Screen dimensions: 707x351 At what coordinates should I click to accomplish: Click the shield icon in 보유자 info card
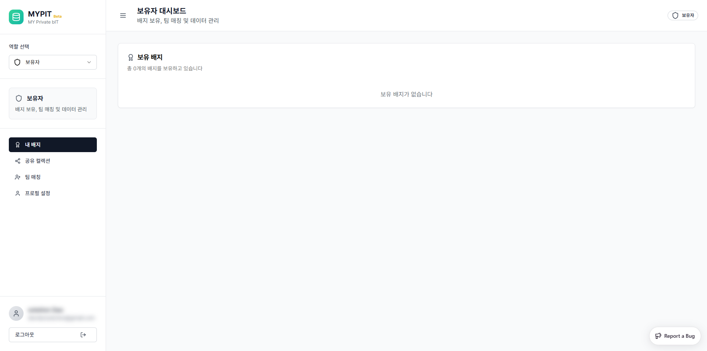tap(19, 98)
